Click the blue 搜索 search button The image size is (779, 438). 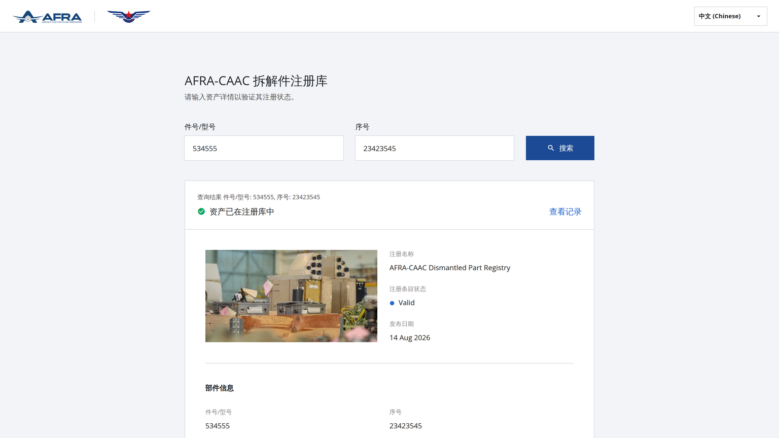click(x=560, y=148)
